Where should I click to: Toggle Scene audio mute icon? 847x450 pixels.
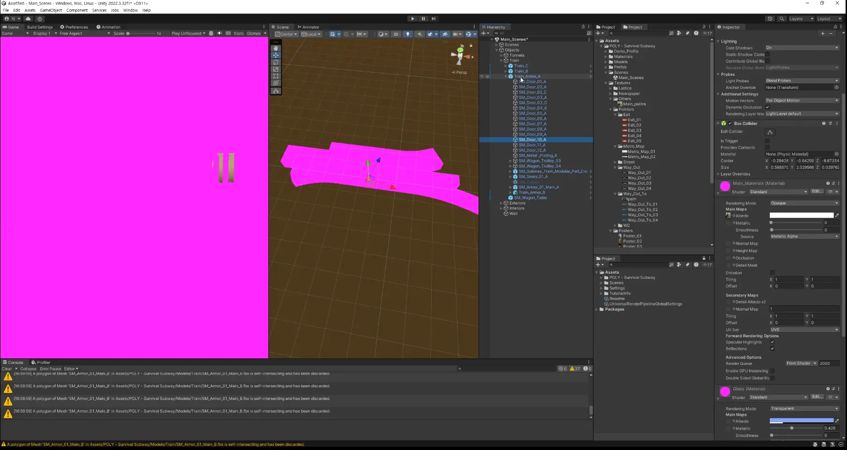[420, 34]
